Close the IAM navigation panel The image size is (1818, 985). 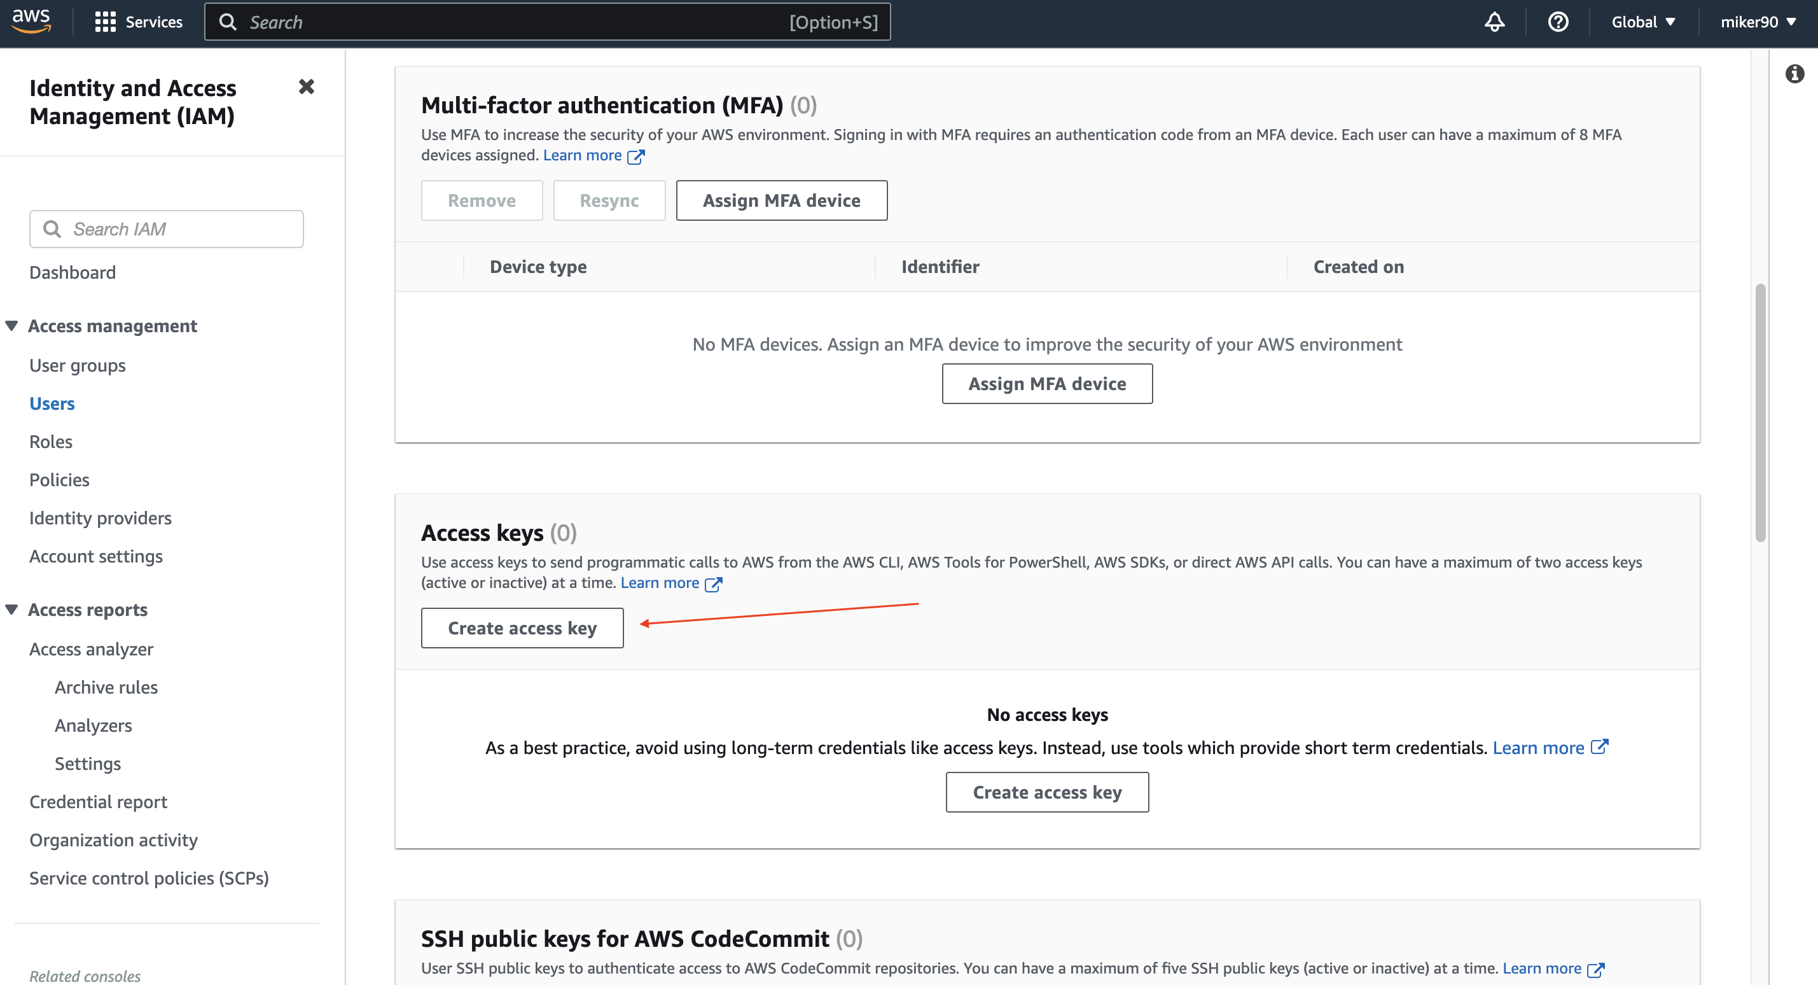pyautogui.click(x=307, y=87)
